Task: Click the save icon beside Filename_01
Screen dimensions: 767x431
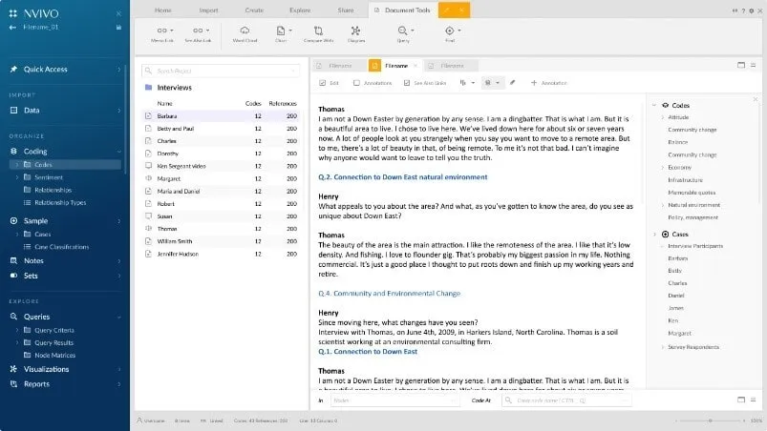Action: tap(118, 28)
